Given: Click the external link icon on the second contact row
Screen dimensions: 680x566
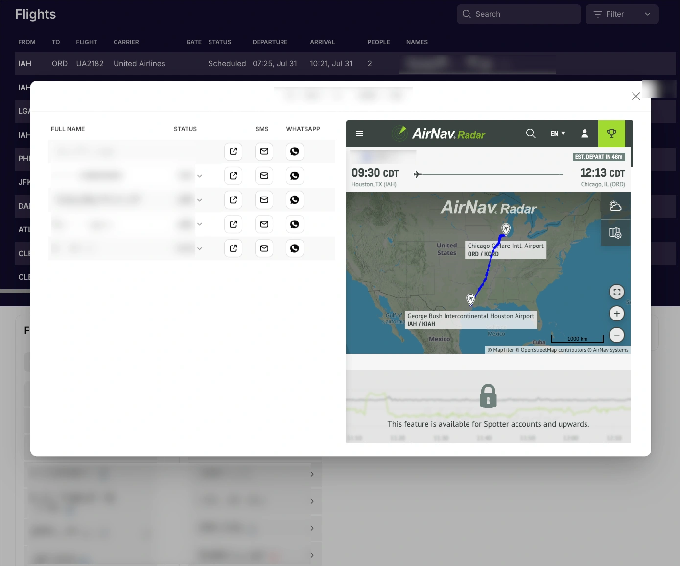Looking at the screenshot, I should [x=233, y=175].
